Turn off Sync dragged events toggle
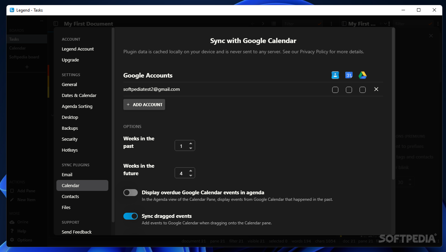This screenshot has height=252, width=446. click(131, 216)
